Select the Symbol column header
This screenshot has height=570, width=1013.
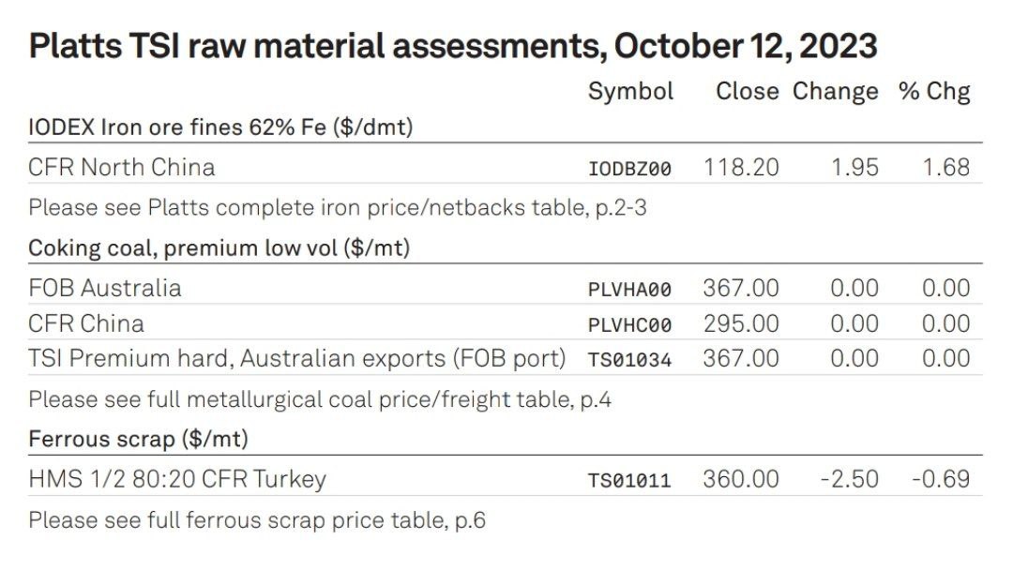click(630, 92)
